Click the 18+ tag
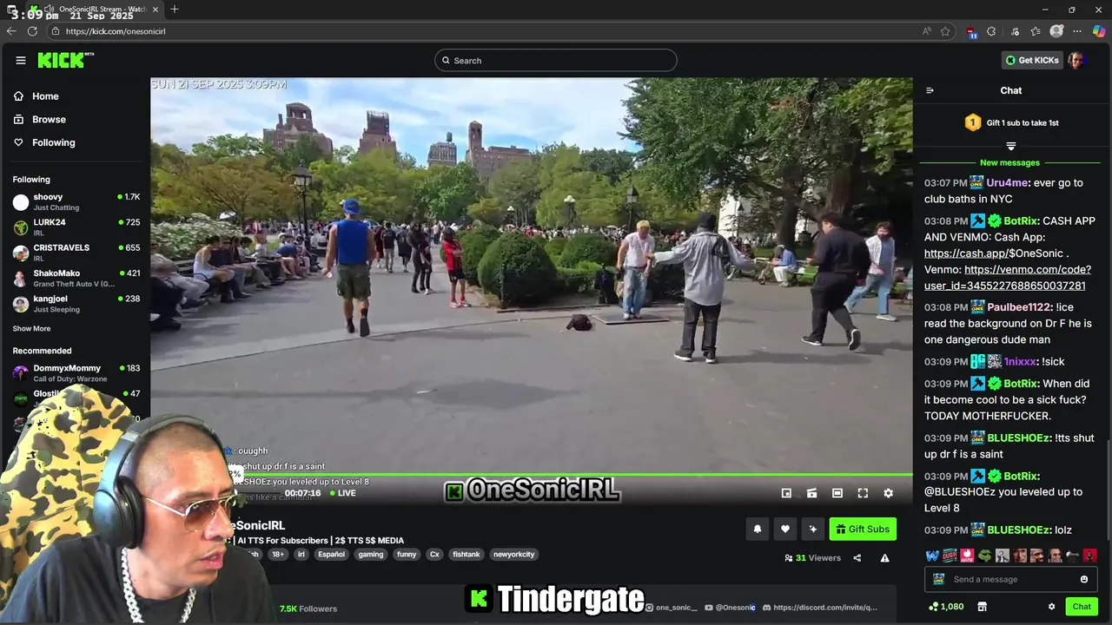The width and height of the screenshot is (1112, 625). coord(277,554)
